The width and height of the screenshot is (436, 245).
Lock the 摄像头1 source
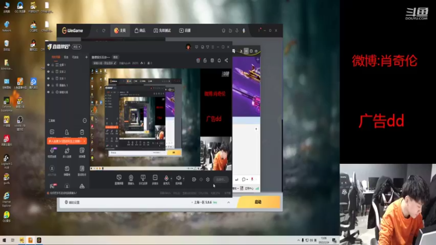tap(52, 85)
